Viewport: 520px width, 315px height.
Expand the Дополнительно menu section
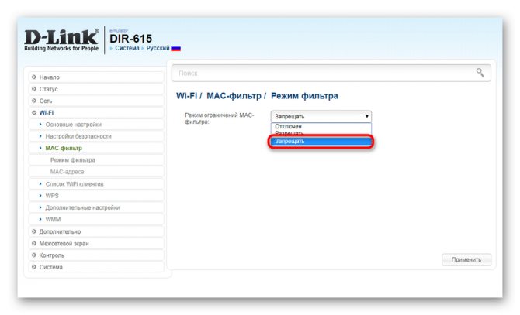point(96,231)
